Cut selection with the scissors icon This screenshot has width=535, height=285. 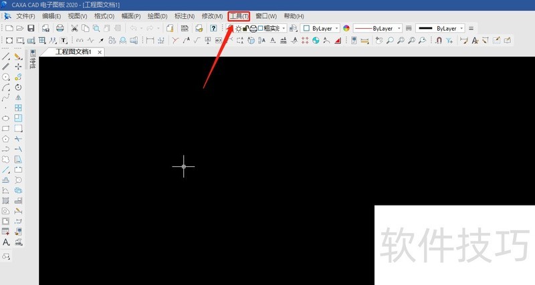[x=74, y=28]
